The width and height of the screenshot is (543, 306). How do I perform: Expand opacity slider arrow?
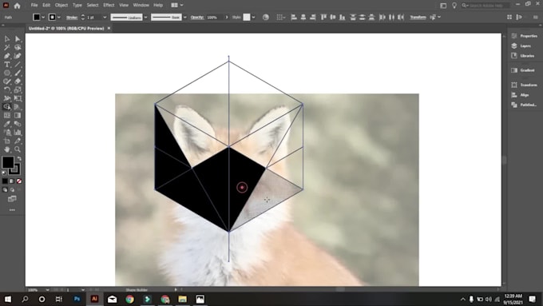(227, 17)
